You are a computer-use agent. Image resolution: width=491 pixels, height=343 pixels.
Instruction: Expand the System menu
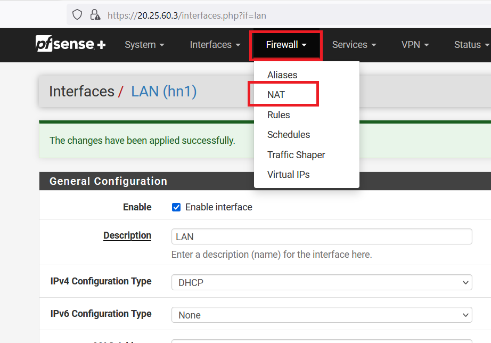click(x=144, y=45)
